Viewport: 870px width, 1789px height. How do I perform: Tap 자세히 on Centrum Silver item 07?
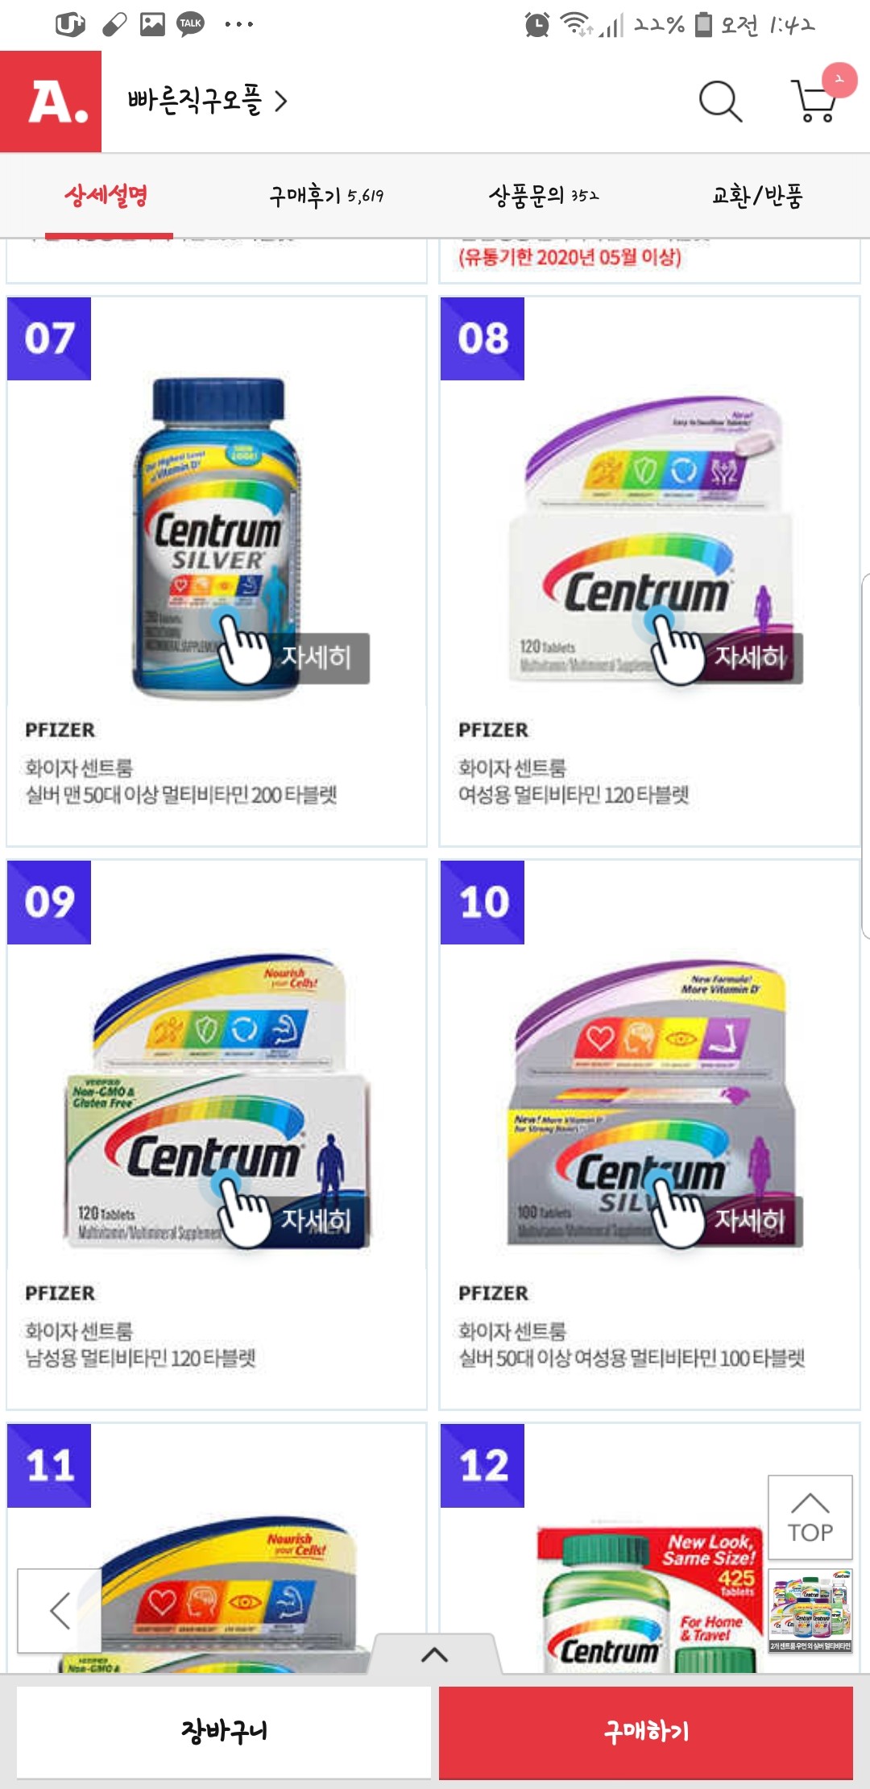pyautogui.click(x=316, y=658)
